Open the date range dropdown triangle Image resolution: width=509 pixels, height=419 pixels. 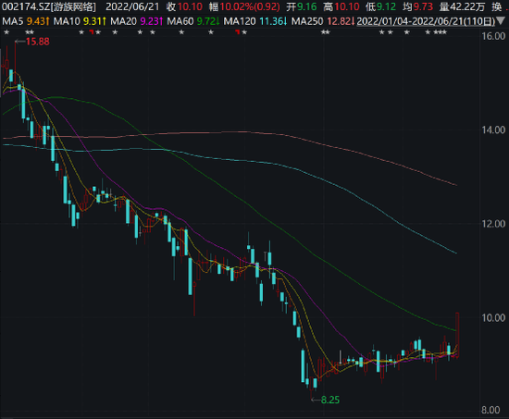click(x=502, y=21)
